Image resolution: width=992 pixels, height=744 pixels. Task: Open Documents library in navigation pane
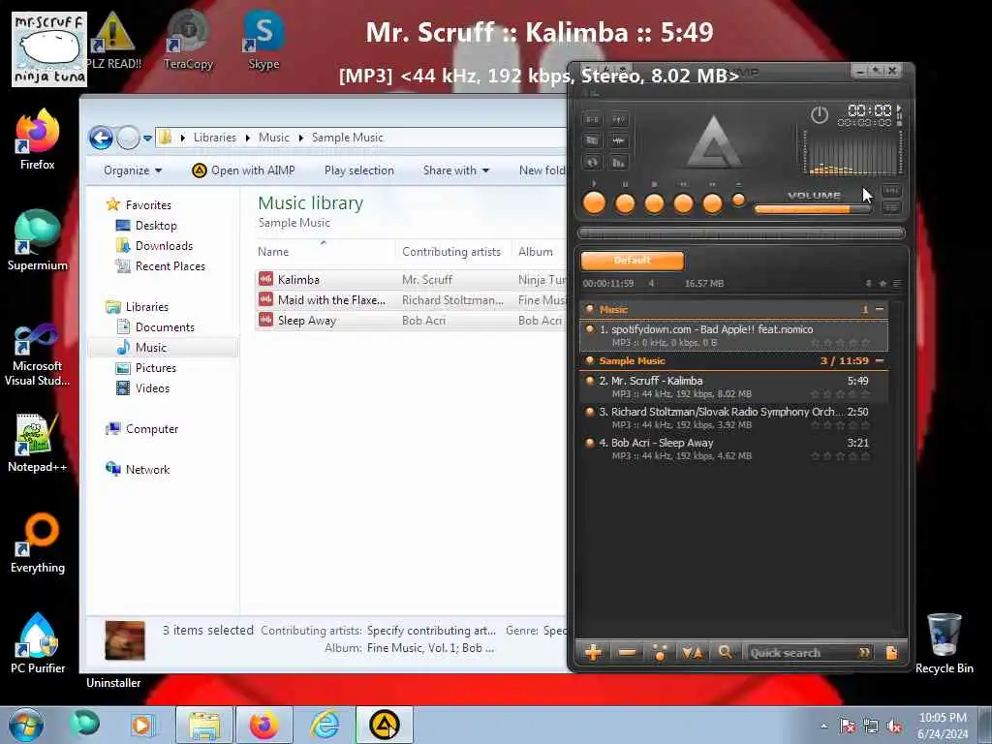165,327
